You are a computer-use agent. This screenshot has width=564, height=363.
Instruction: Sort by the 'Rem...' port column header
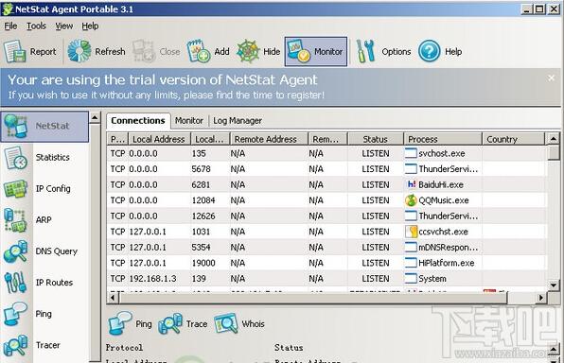click(x=327, y=139)
